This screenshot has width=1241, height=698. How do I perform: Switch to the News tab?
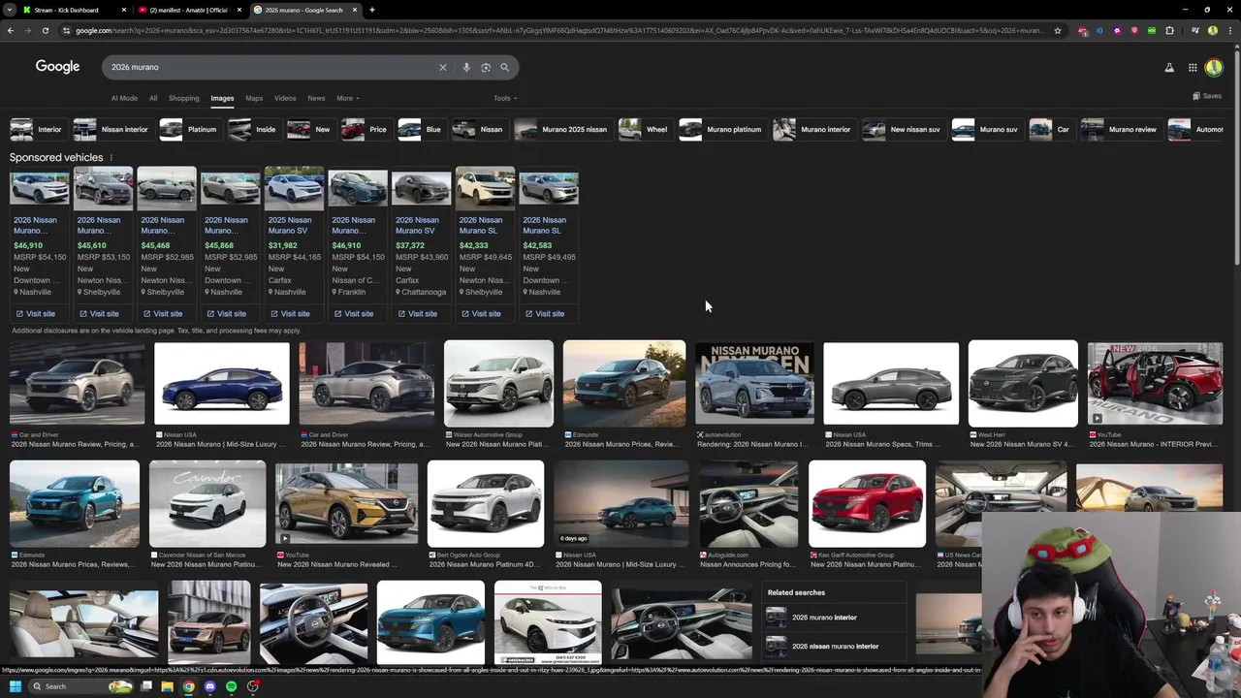(x=316, y=98)
